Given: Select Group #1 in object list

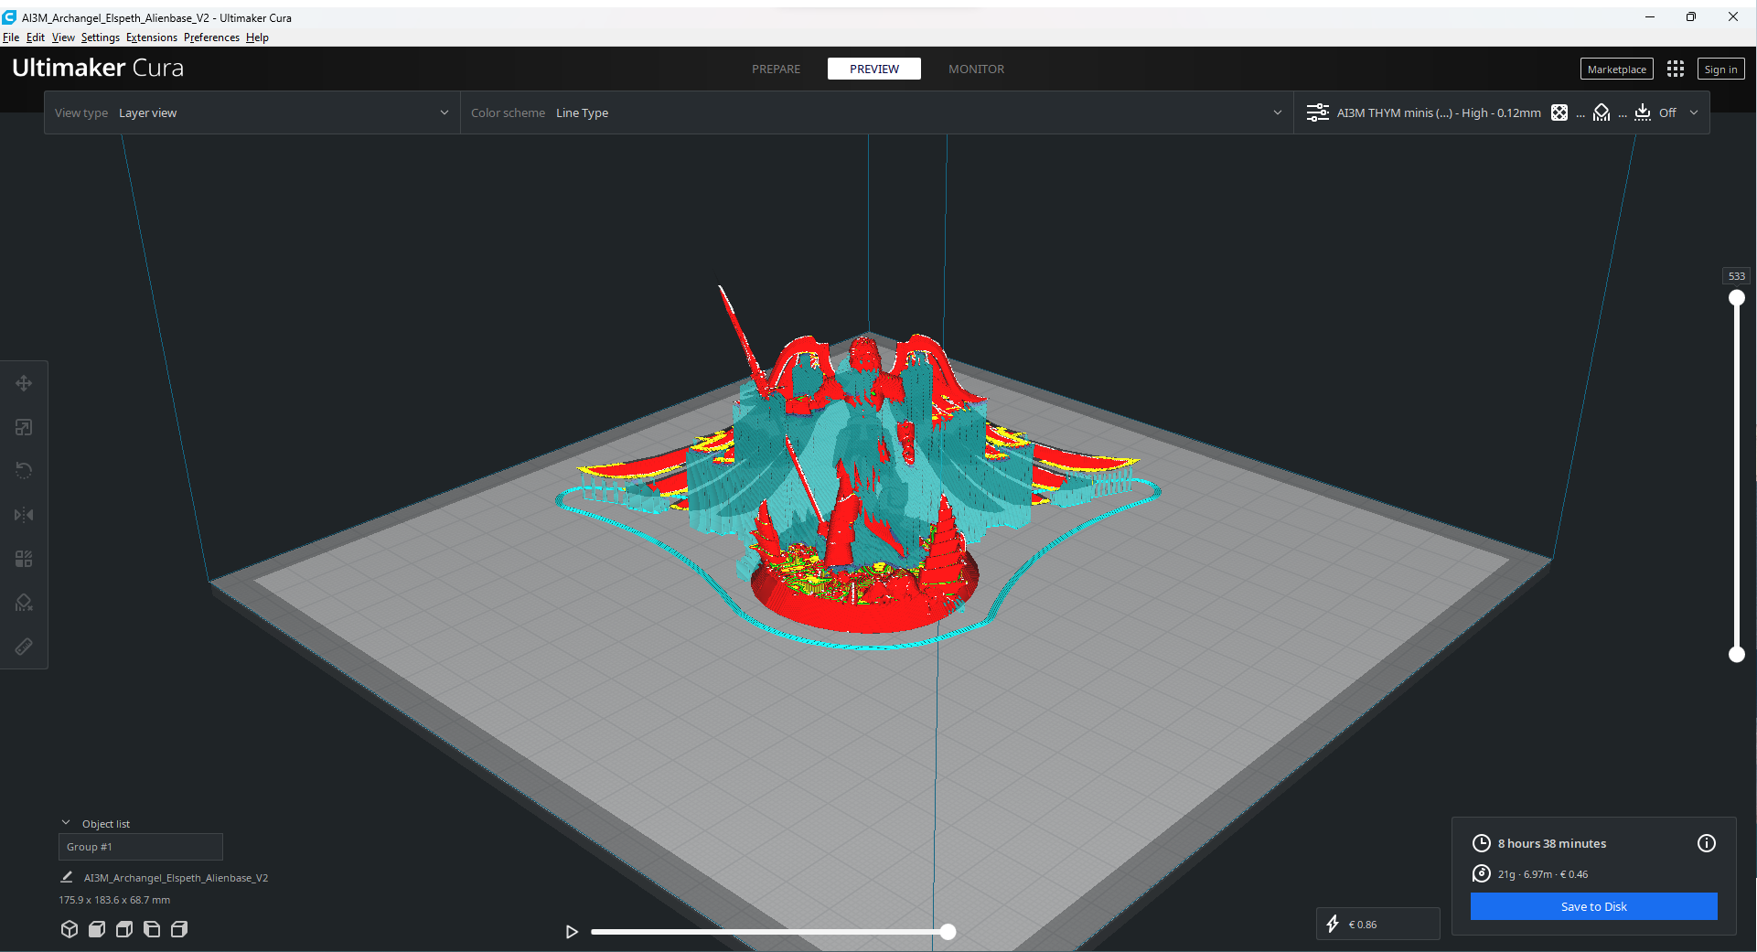Looking at the screenshot, I should pos(141,847).
